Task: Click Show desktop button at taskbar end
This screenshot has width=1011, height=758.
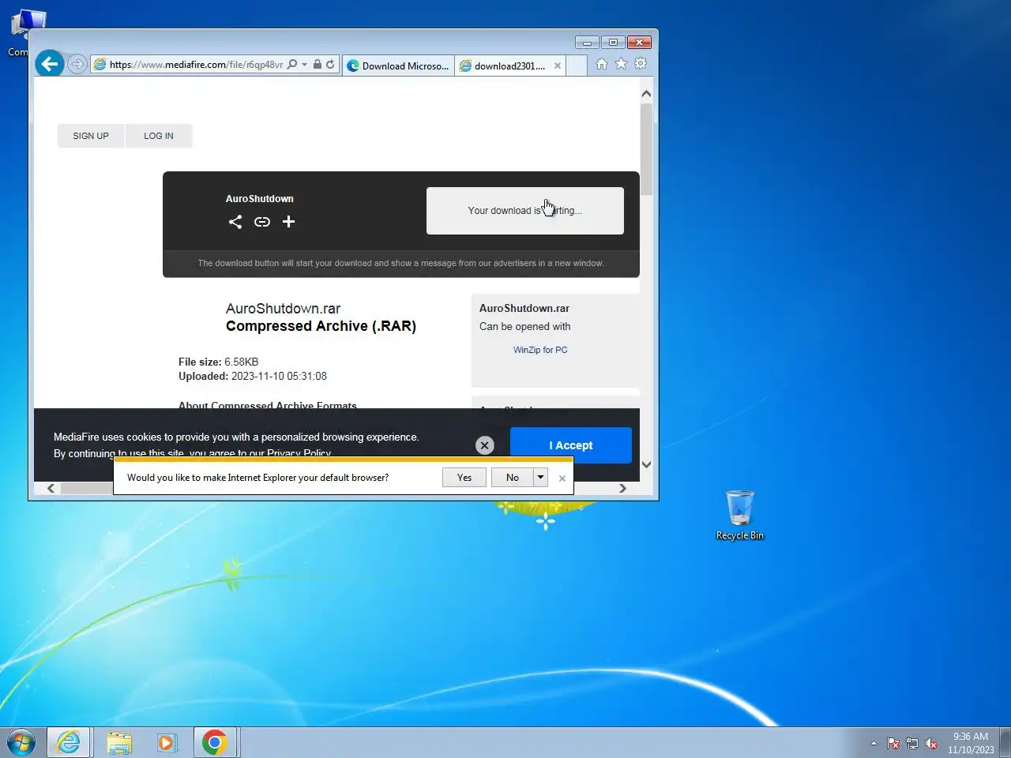Action: [1005, 742]
